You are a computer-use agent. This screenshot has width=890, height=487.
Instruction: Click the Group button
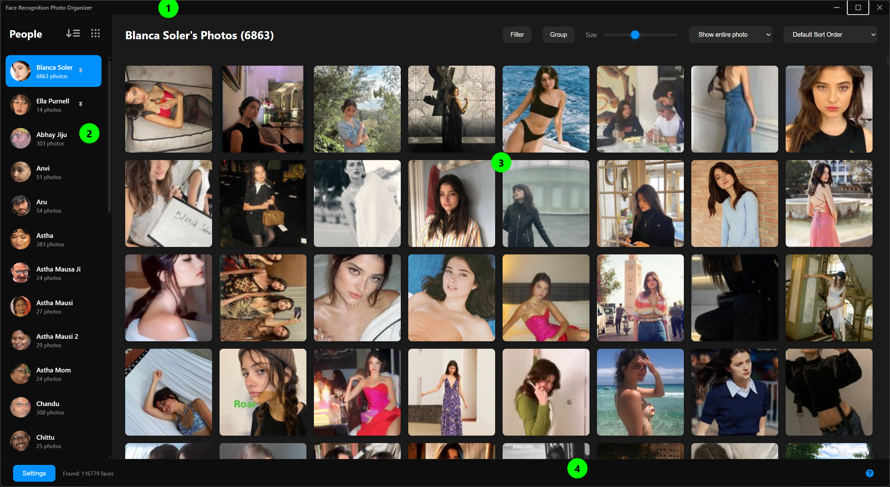558,35
